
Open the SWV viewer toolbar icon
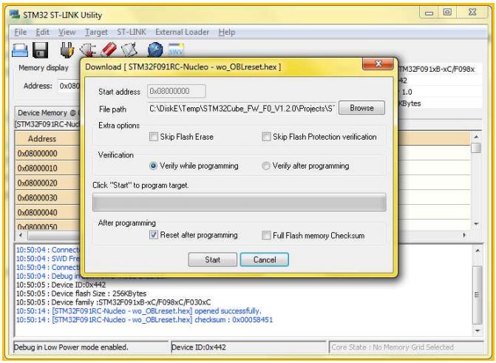(x=176, y=50)
